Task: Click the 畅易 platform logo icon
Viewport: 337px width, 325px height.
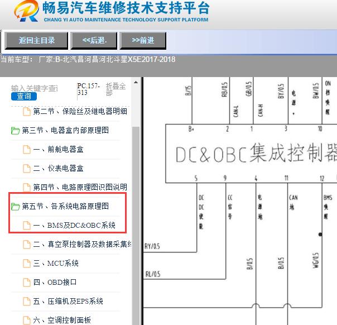Action: (x=26, y=11)
